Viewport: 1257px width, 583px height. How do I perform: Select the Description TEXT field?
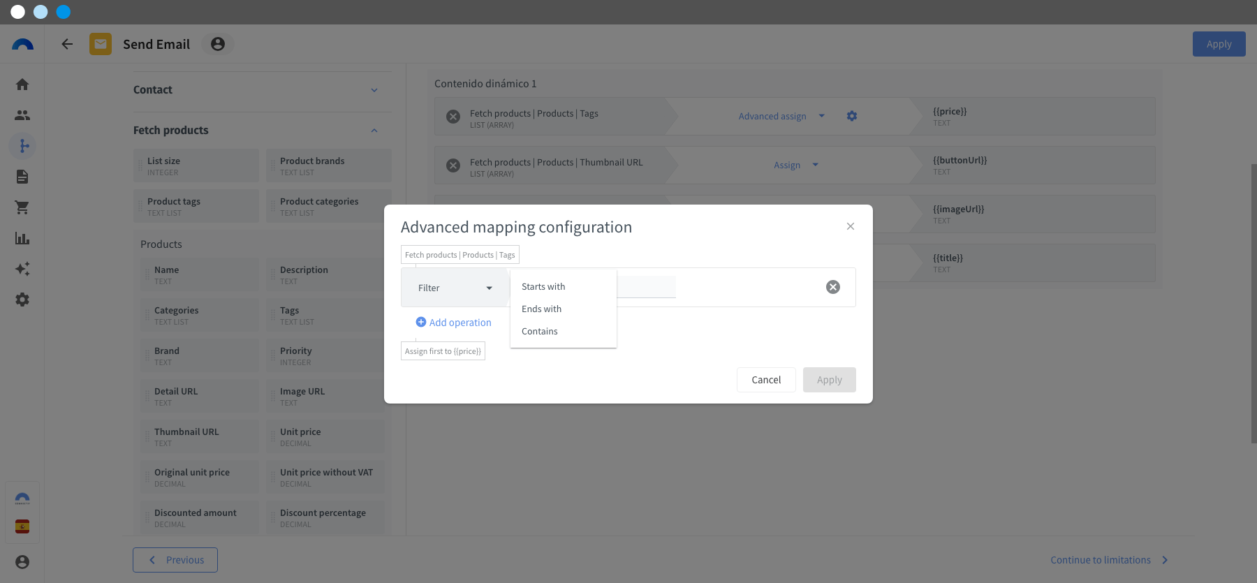(325, 274)
